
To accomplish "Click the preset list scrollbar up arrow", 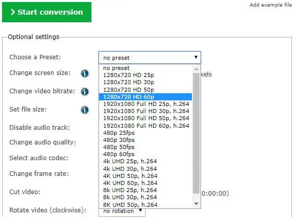I will [x=196, y=69].
